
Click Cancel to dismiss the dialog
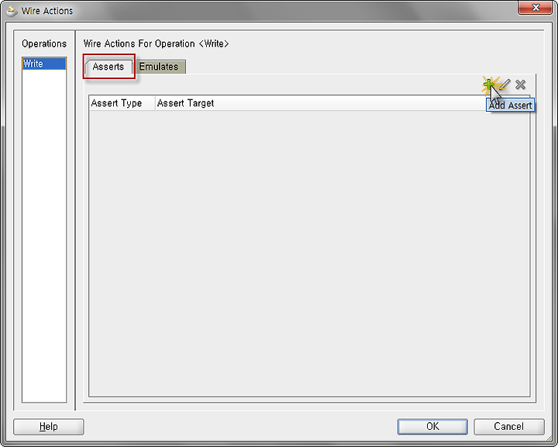click(x=509, y=427)
